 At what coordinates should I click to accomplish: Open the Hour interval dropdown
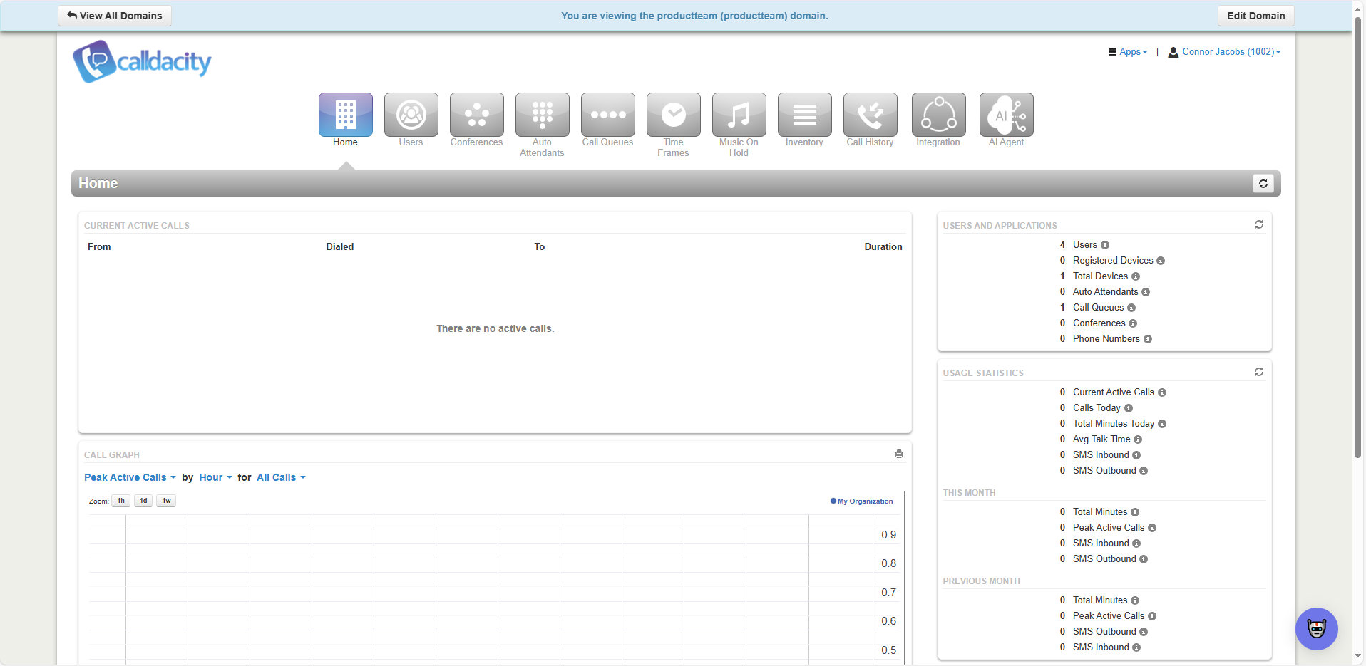[x=215, y=477]
